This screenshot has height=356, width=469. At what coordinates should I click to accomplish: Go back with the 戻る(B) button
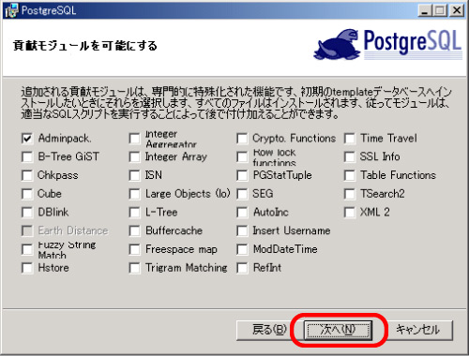tap(268, 330)
